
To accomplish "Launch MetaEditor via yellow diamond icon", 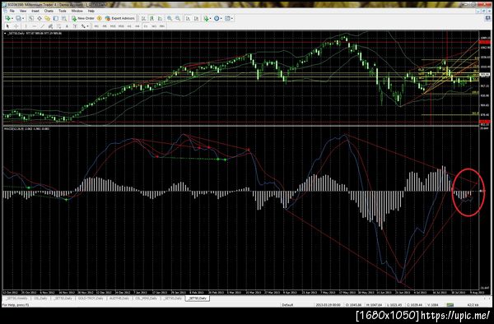I will pyautogui.click(x=100, y=18).
